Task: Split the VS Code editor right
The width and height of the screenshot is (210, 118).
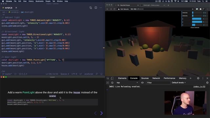Action: pos(96,8)
